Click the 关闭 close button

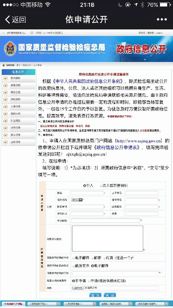pyautogui.click(x=110, y=295)
